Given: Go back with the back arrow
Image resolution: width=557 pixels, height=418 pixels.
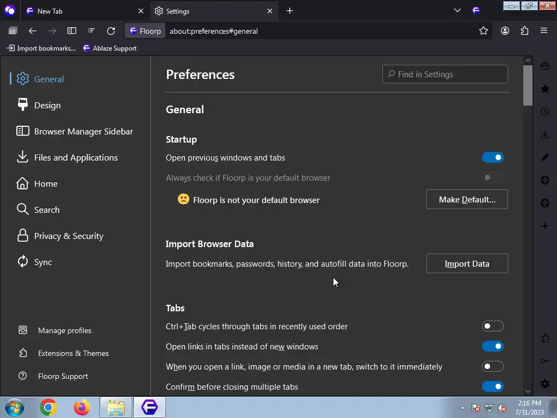Looking at the screenshot, I should pos(32,31).
